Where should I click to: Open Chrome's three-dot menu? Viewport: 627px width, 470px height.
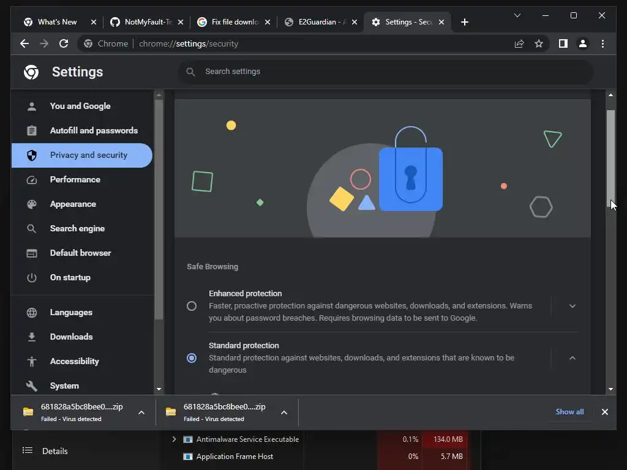pyautogui.click(x=603, y=43)
